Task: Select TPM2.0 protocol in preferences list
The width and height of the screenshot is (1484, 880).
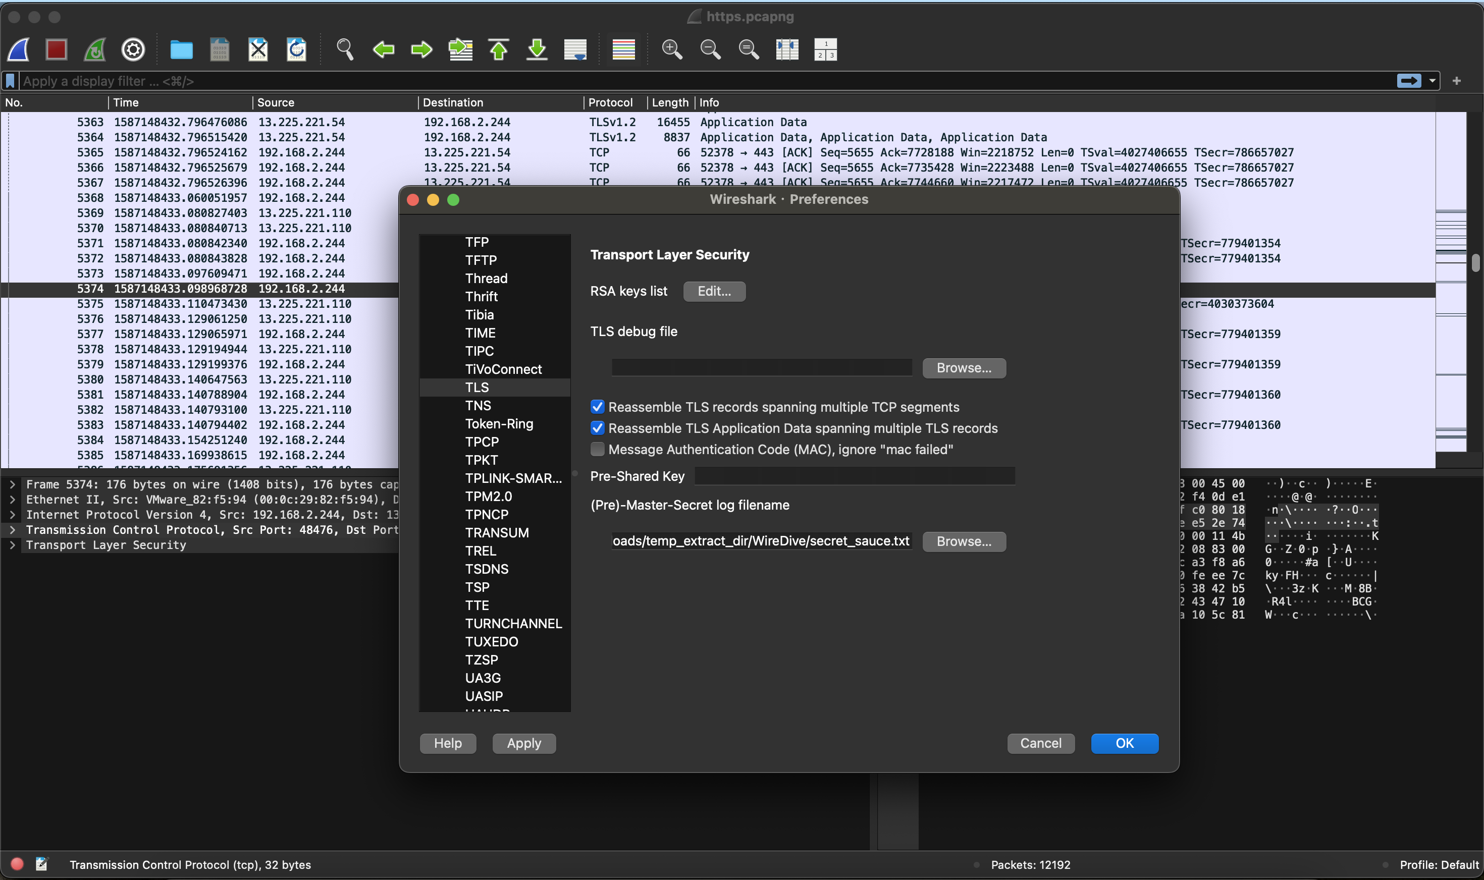Action: pyautogui.click(x=488, y=497)
